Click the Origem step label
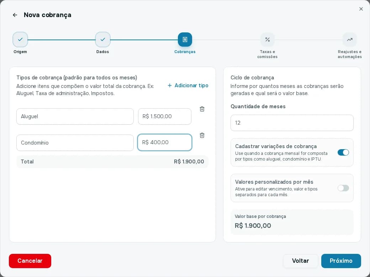Viewport: 370px width, 277px height. [x=20, y=52]
